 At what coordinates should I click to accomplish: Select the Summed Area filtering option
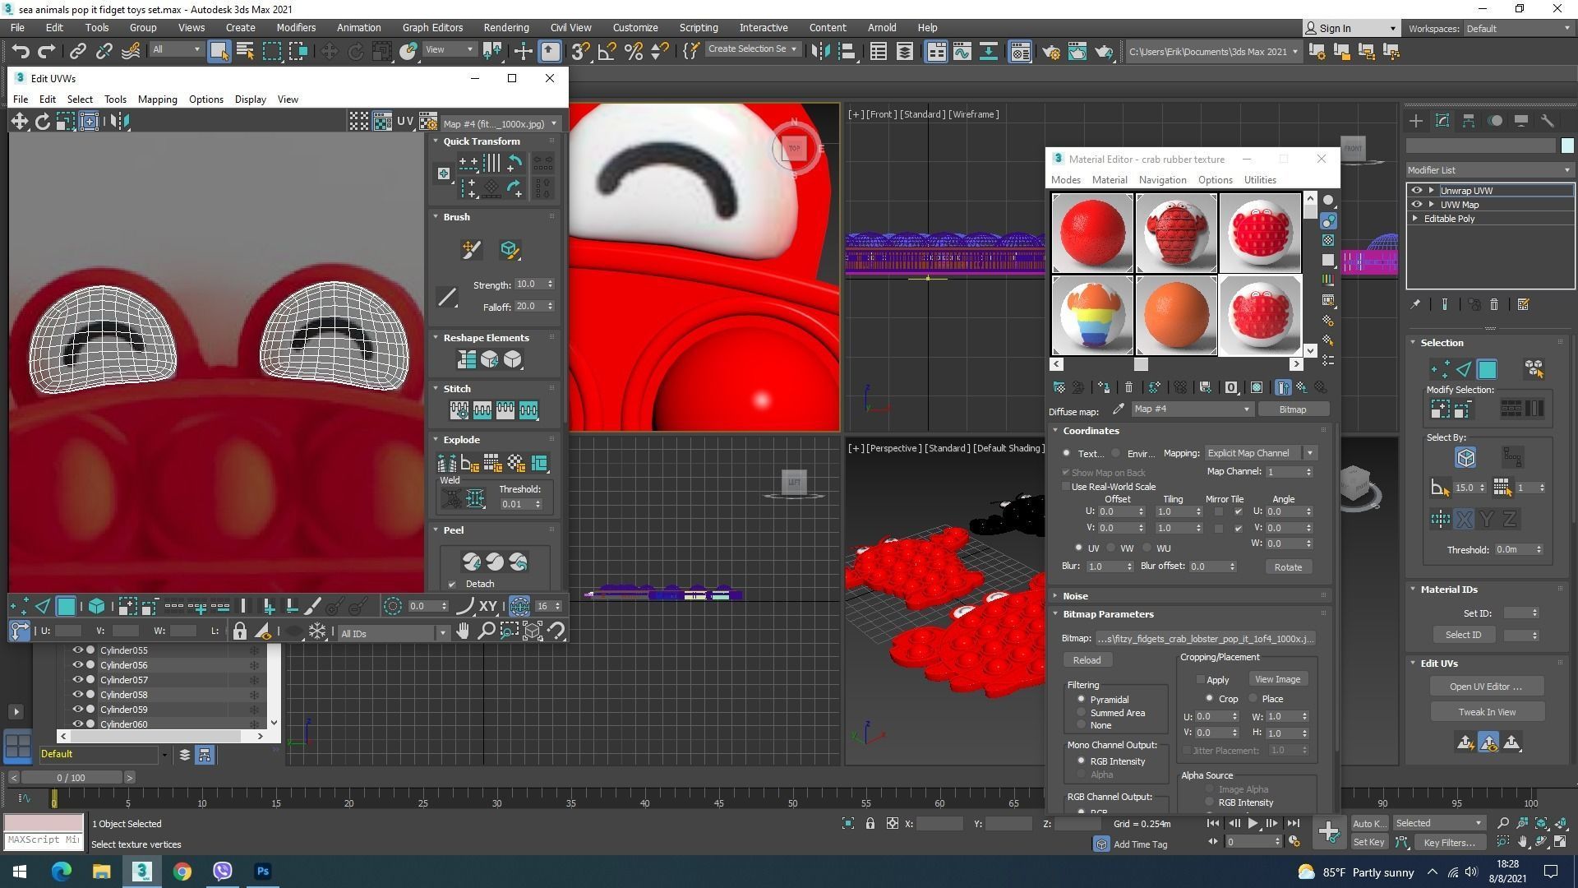point(1082,713)
